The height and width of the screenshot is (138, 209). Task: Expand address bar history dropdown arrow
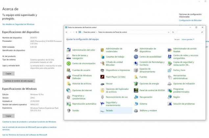169,32
